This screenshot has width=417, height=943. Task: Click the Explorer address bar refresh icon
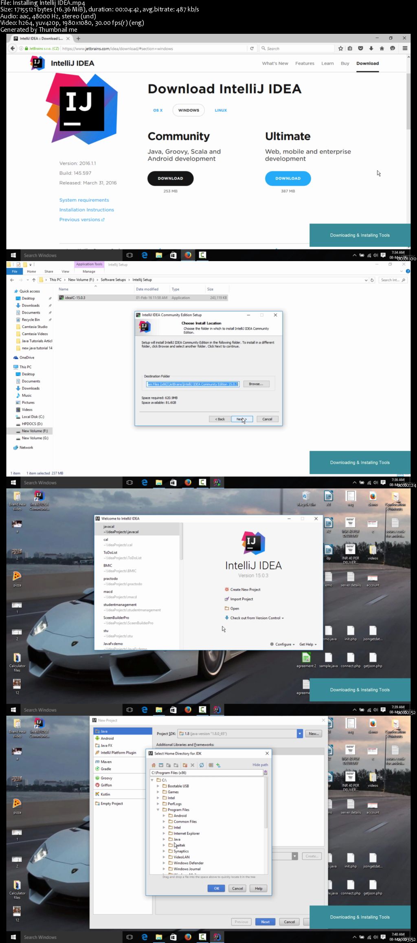372,280
